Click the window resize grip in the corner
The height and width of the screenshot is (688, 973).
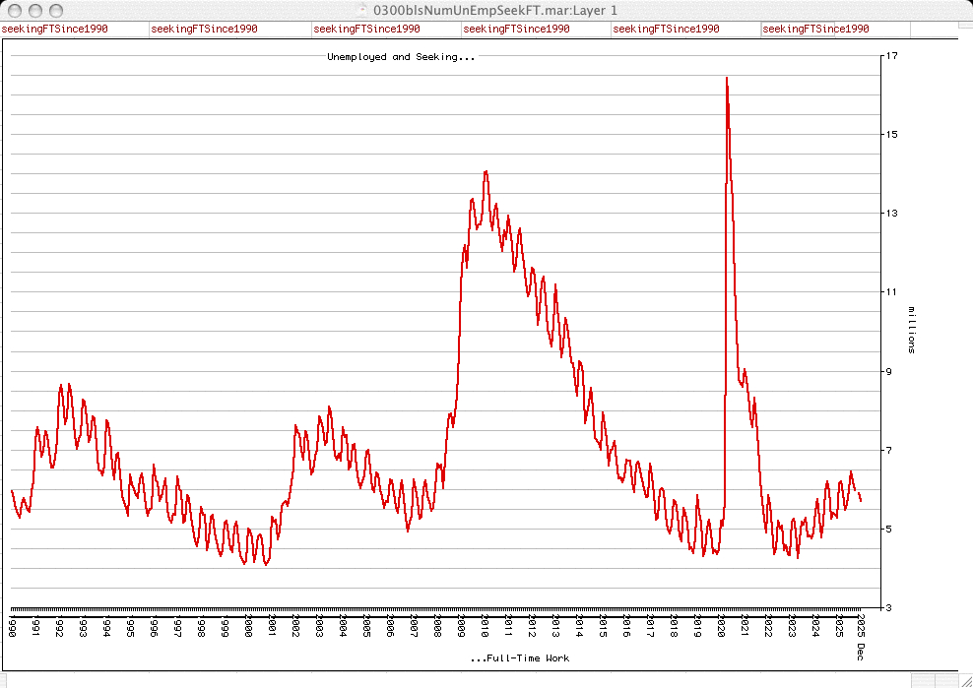pyautogui.click(x=964, y=680)
